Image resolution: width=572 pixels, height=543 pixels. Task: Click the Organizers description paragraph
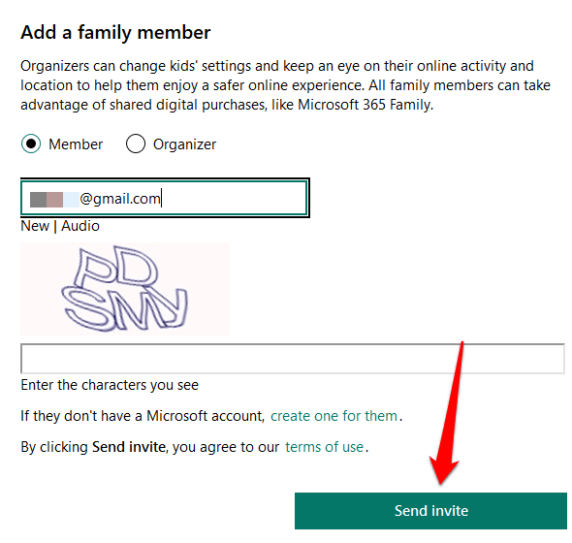[x=285, y=85]
